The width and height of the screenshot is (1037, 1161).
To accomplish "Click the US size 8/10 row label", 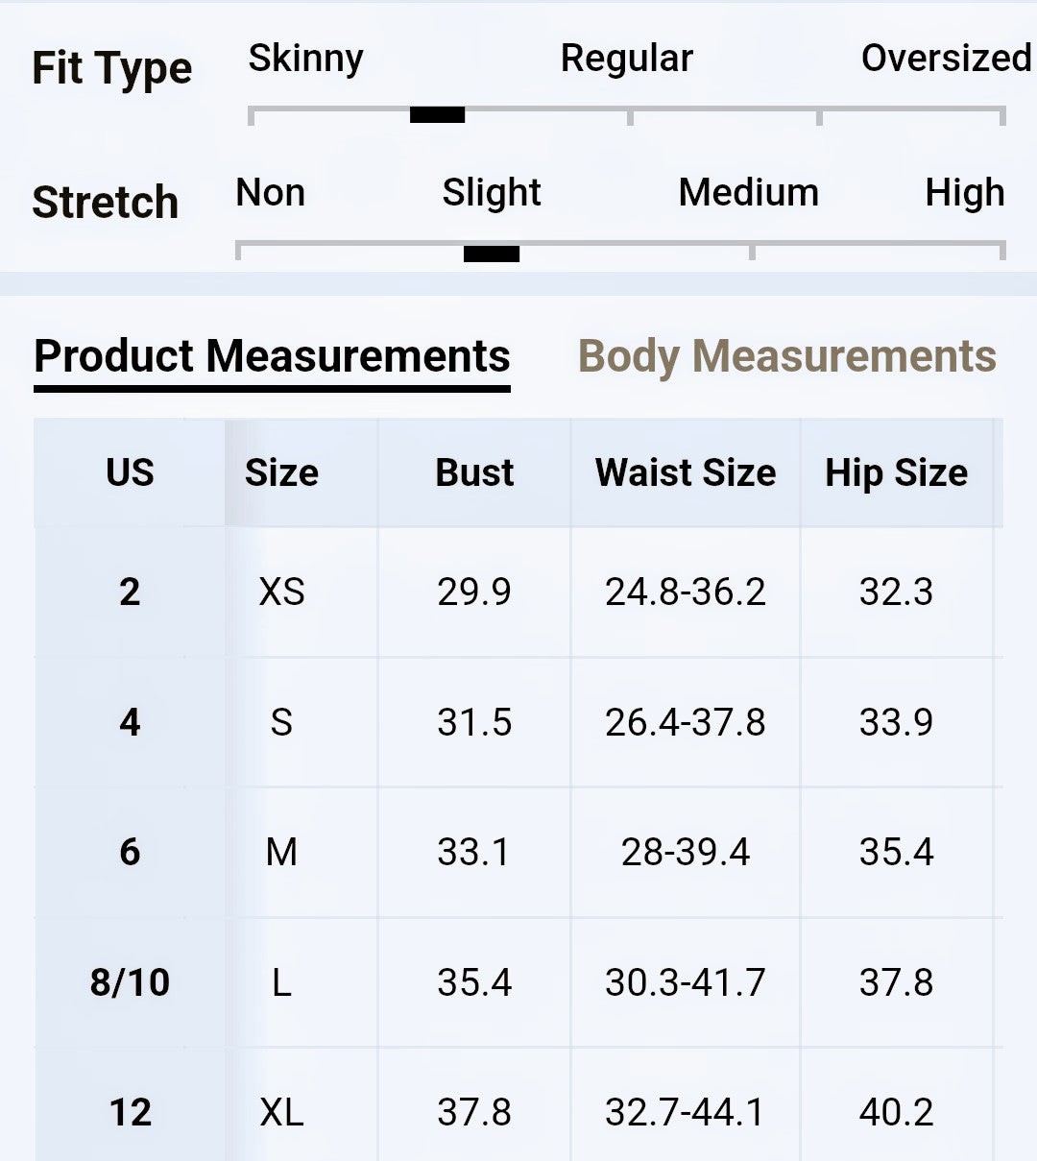I will point(130,982).
